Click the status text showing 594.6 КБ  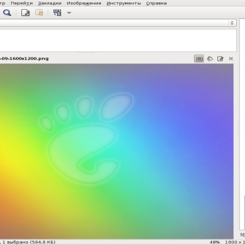[28, 242]
